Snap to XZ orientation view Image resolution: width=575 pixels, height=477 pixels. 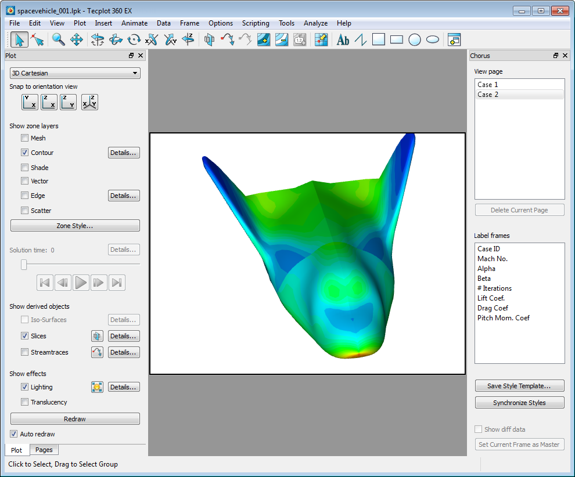(49, 102)
